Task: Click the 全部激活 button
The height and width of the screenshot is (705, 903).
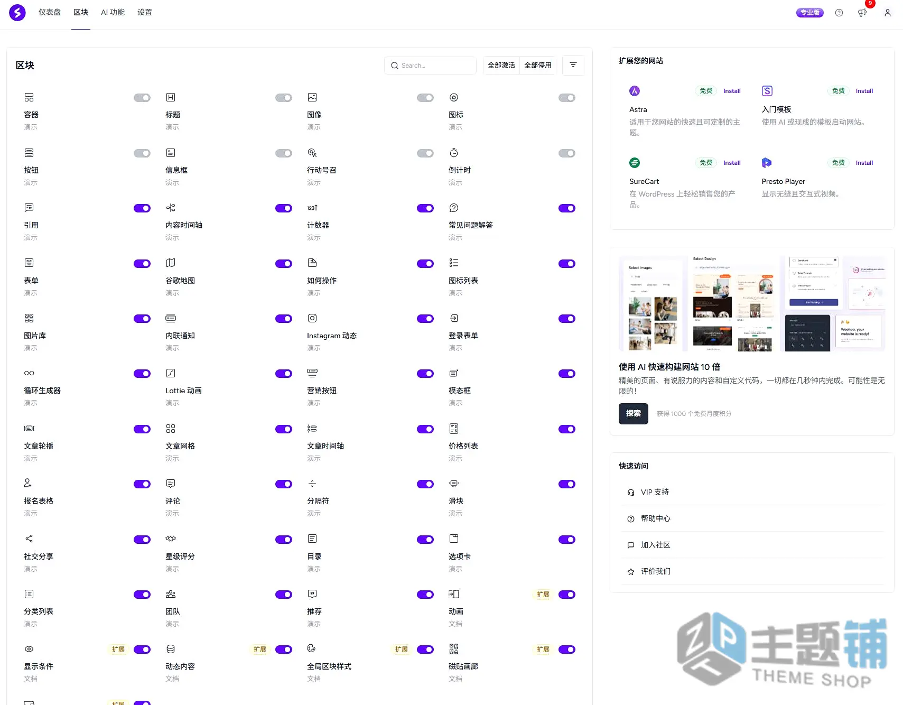Action: [x=501, y=65]
